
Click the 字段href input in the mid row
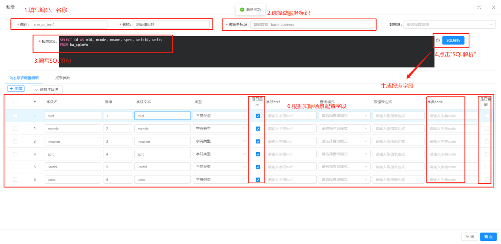point(291,116)
